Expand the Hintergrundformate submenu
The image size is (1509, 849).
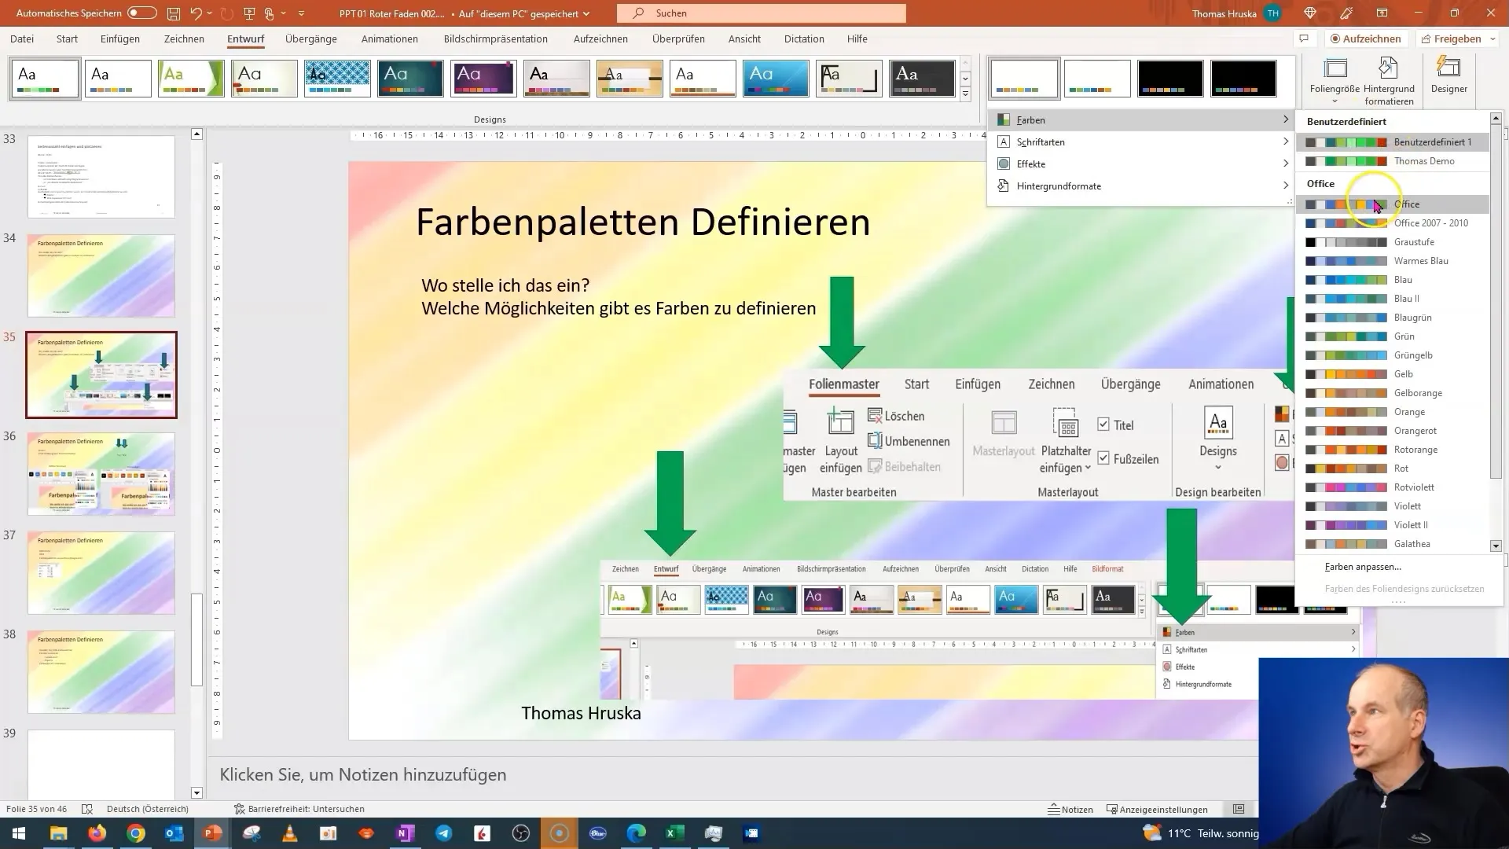point(1140,186)
